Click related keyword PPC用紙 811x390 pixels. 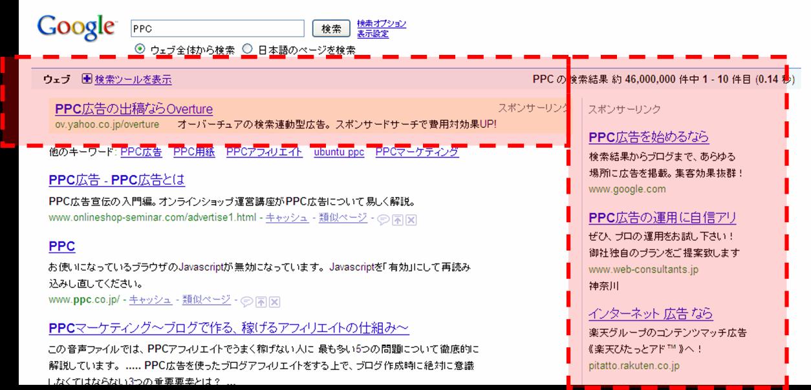tap(194, 152)
